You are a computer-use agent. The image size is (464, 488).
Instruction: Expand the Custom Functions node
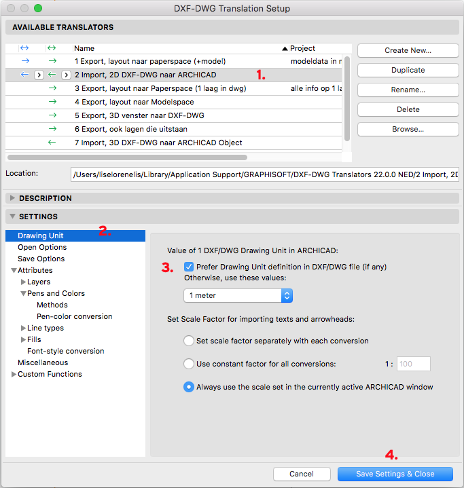pos(14,374)
